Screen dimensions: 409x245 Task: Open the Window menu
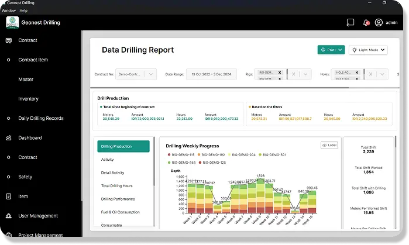(x=8, y=11)
